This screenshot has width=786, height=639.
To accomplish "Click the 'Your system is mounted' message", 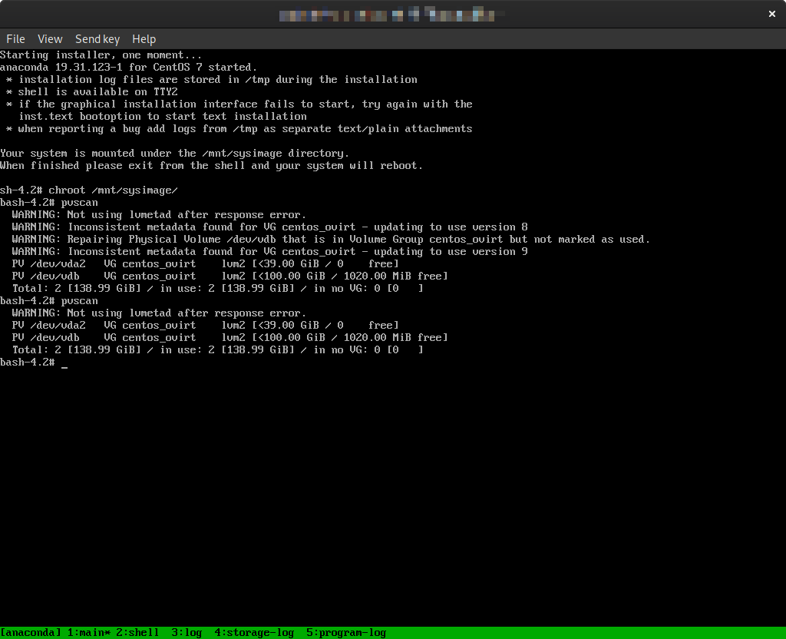I will (175, 154).
